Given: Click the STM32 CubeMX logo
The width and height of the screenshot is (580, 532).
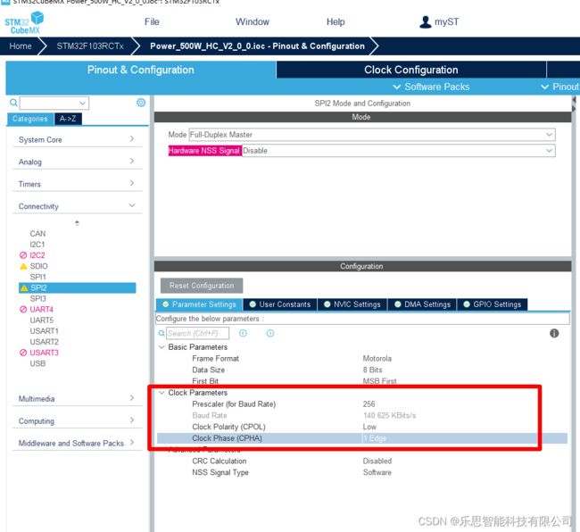Looking at the screenshot, I should pyautogui.click(x=24, y=22).
